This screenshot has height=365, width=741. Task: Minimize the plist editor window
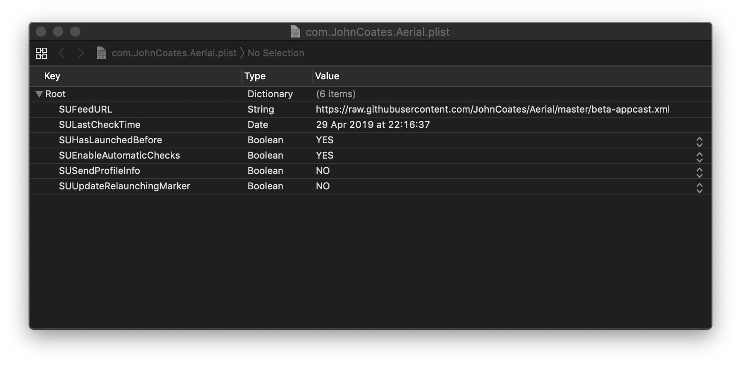click(58, 32)
